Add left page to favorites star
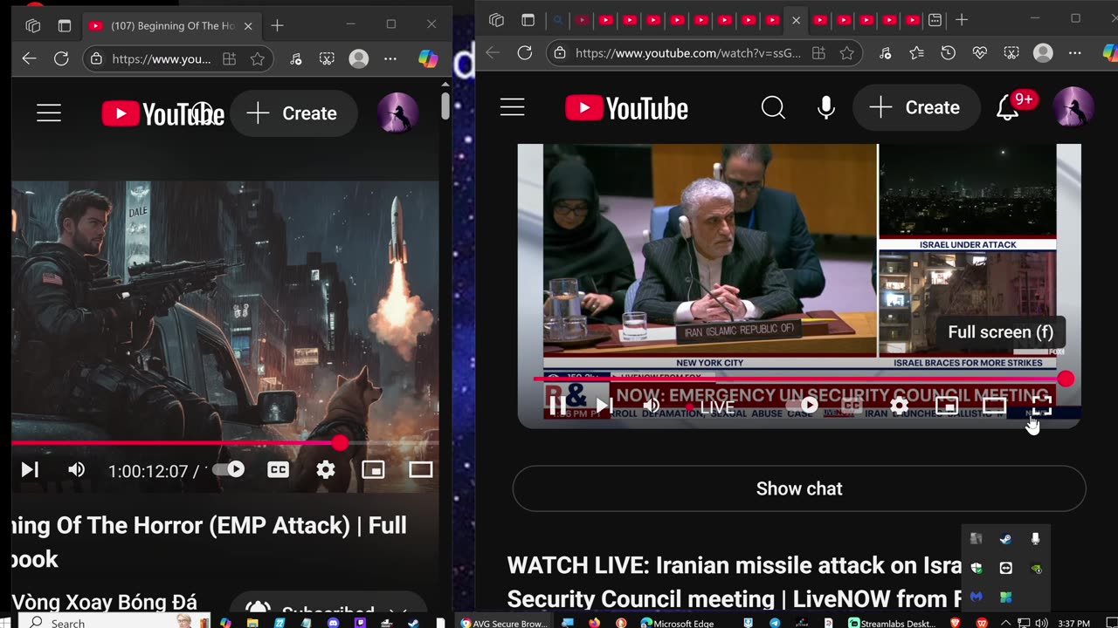Image resolution: width=1118 pixels, height=628 pixels. [x=258, y=59]
